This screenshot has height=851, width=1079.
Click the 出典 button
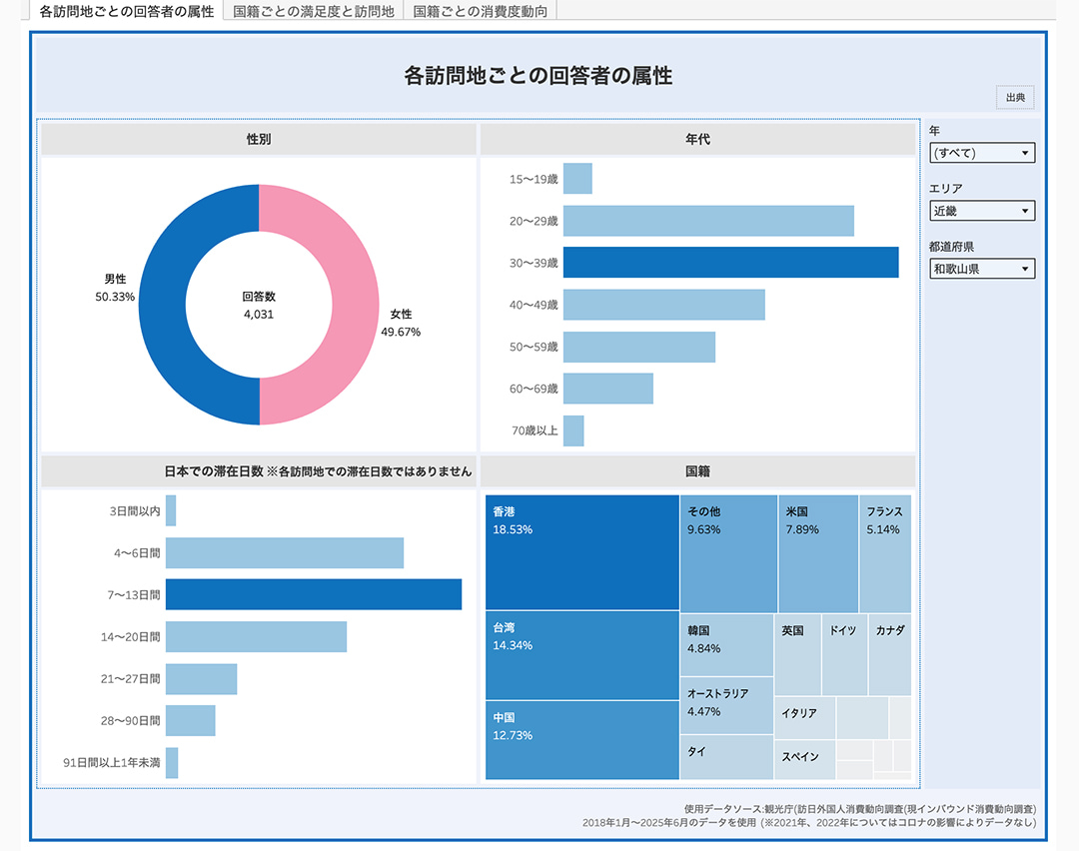1014,98
